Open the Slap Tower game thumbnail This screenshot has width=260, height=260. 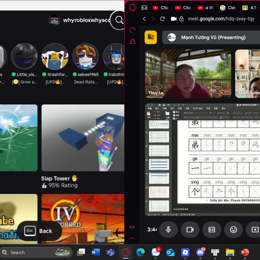click(x=83, y=138)
